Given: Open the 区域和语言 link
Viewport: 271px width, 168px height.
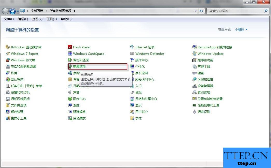Looking at the screenshot, I should tap(205, 79).
